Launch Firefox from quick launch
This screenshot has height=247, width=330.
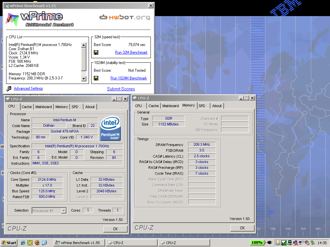(37, 243)
